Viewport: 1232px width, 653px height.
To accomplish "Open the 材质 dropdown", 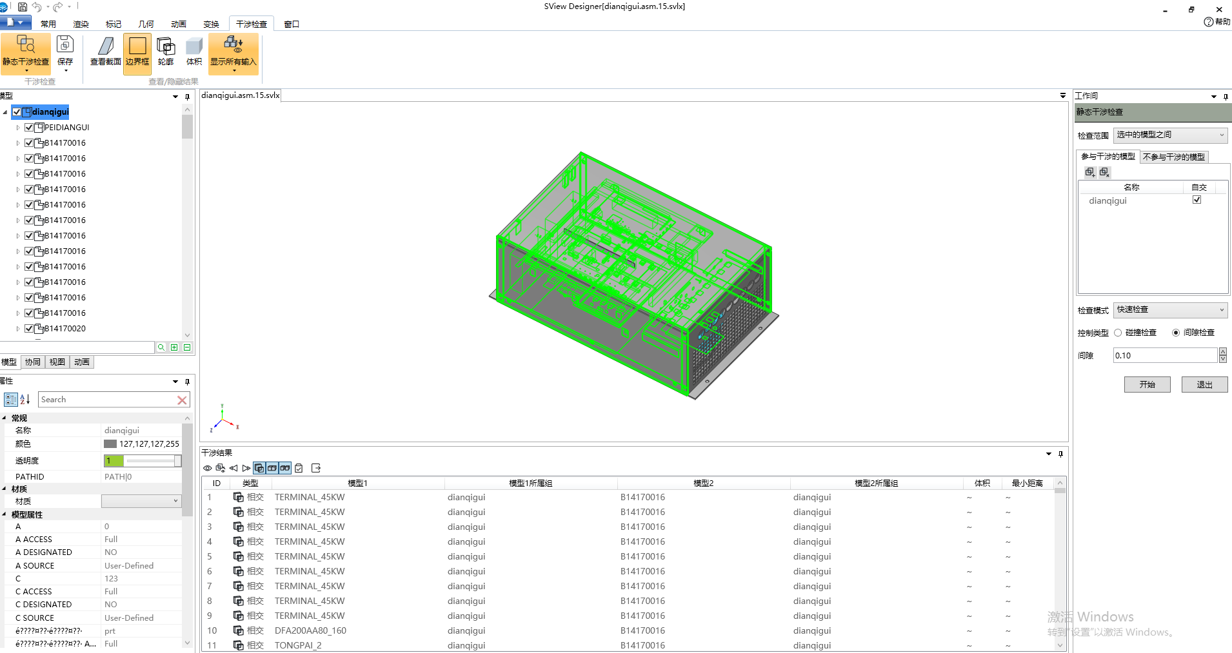I will [x=141, y=501].
